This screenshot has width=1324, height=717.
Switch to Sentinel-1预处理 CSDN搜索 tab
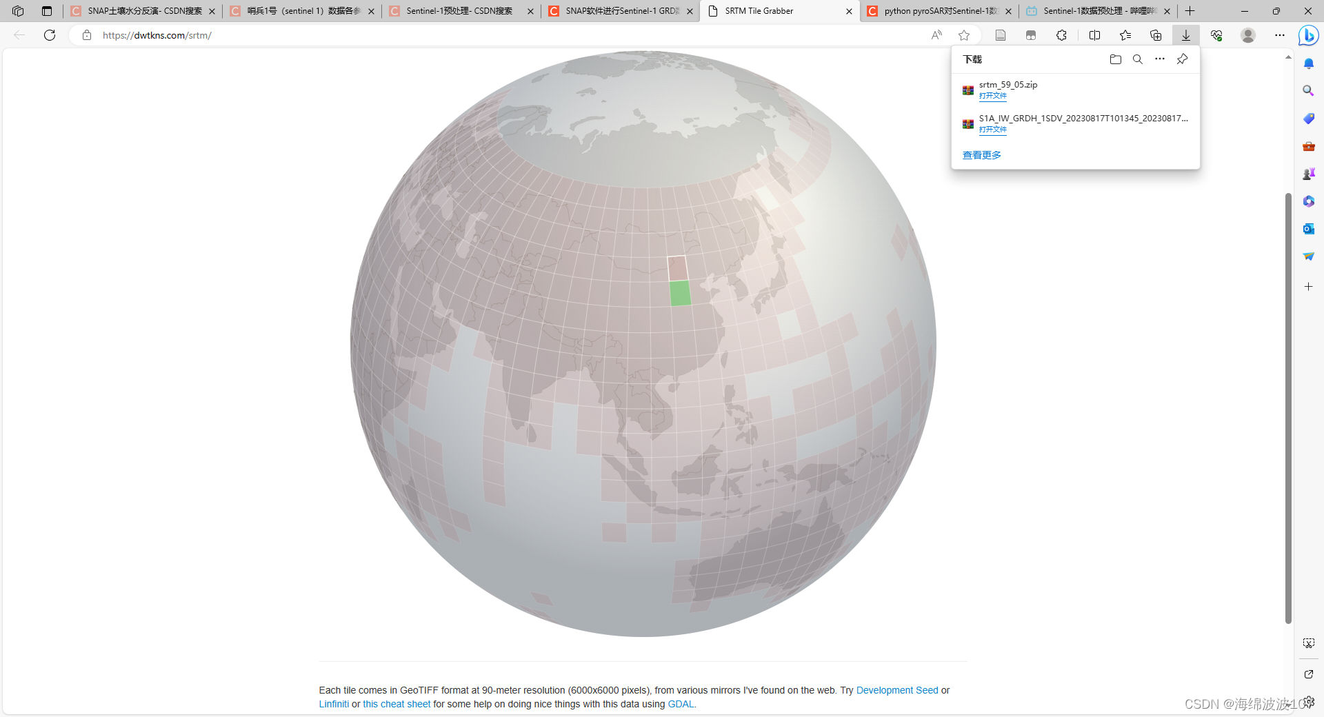pyautogui.click(x=461, y=11)
